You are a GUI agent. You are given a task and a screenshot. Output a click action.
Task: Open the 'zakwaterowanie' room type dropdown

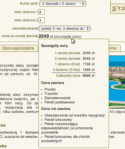click(65, 29)
